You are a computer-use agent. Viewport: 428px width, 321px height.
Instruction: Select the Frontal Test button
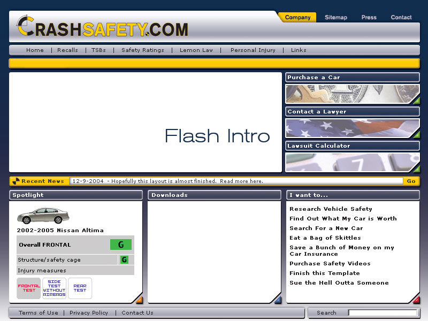click(29, 288)
